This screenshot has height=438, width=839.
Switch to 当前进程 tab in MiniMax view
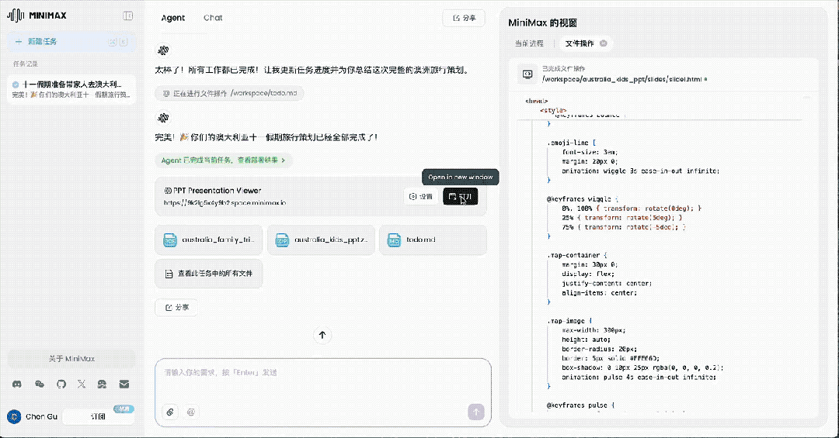coord(529,43)
